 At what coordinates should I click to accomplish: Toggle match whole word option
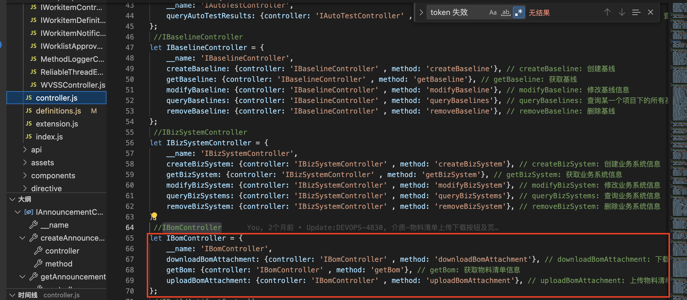coord(506,13)
